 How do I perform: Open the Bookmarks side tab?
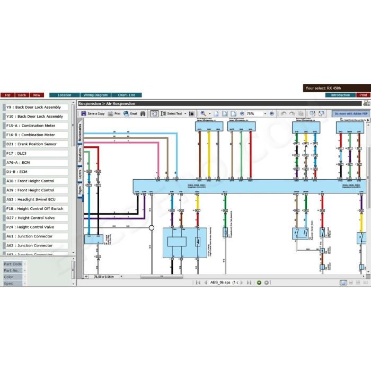(80, 132)
